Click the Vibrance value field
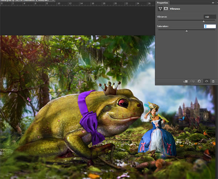The image size is (218, 179). tap(210, 17)
